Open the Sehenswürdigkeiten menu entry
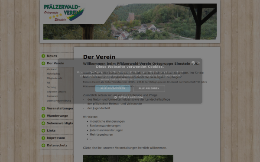This screenshot has width=260, height=162. tap(60, 123)
